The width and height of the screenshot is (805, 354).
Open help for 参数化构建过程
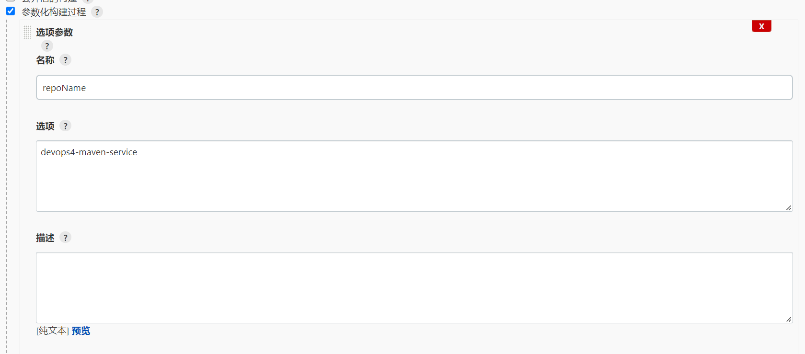[97, 12]
